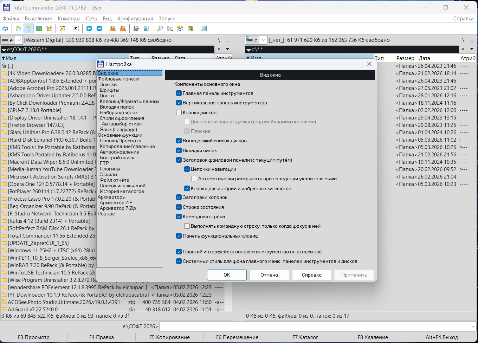478x343 pixels.
Task: Click the copy names to clipboard icon
Action: click(x=190, y=29)
